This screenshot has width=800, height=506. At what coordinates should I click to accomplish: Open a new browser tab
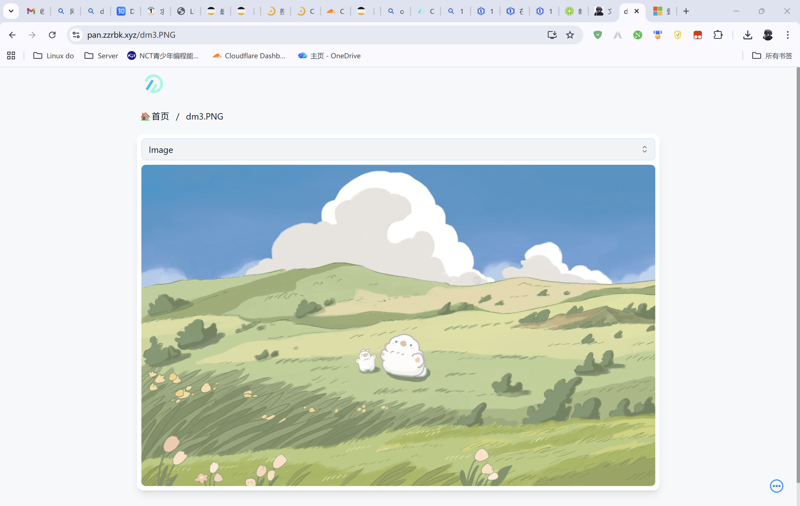[686, 11]
